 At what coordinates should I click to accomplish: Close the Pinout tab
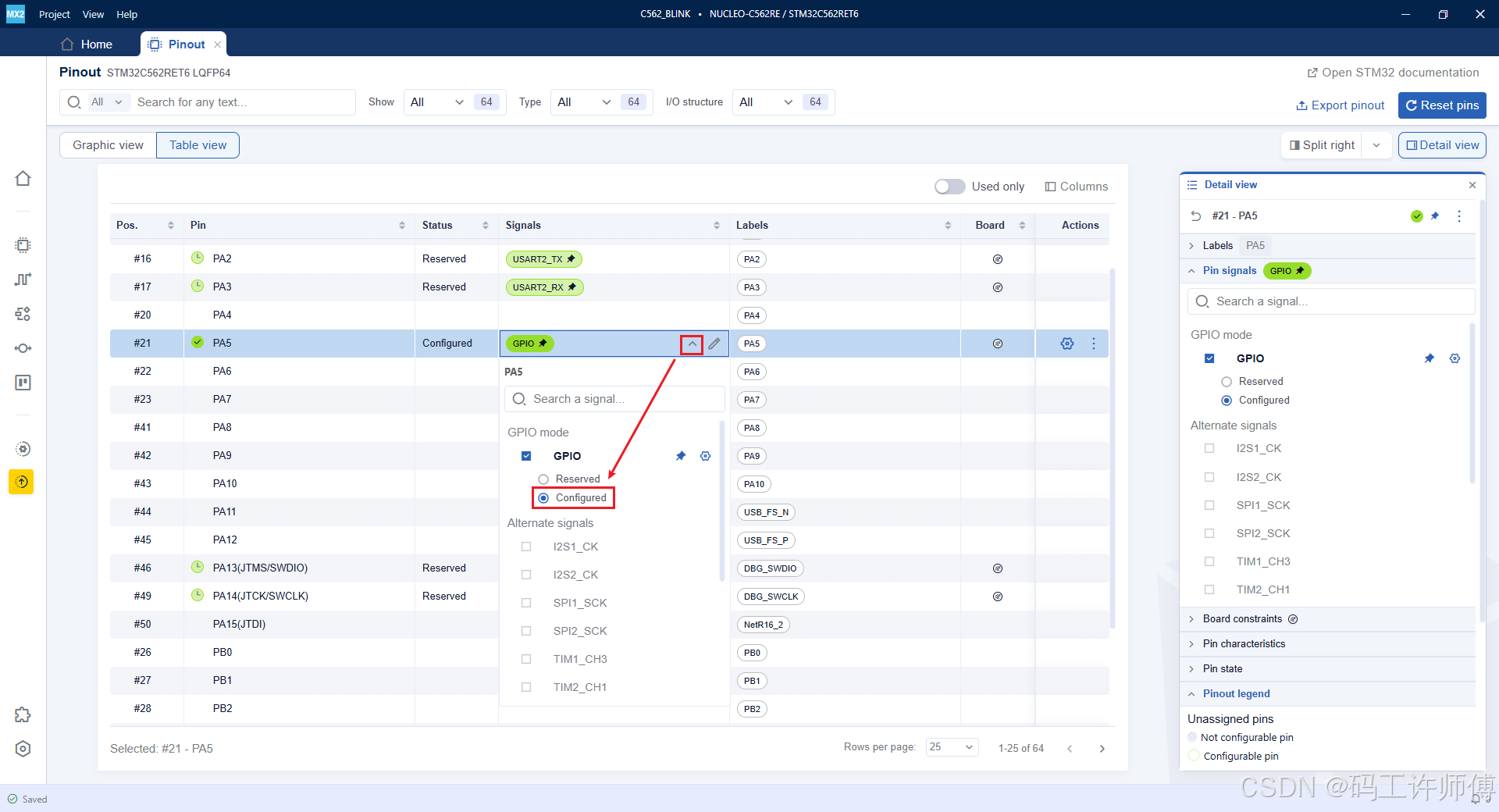pos(218,45)
